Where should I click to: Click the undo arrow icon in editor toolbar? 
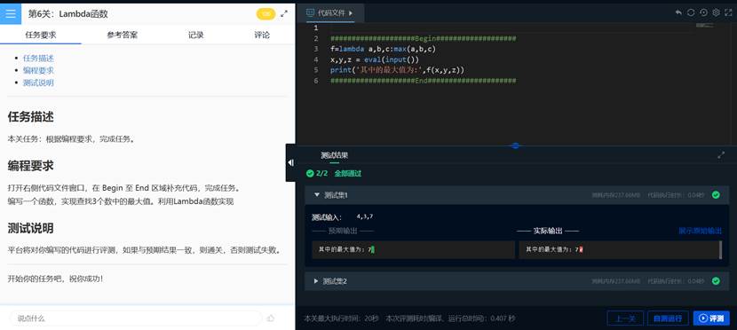click(678, 12)
